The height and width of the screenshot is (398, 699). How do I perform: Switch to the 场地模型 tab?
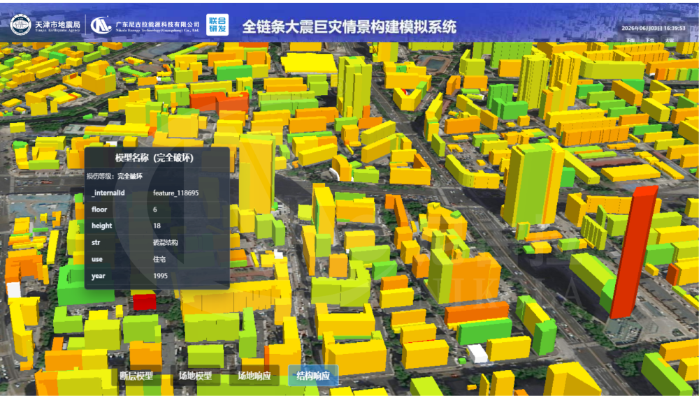point(195,376)
